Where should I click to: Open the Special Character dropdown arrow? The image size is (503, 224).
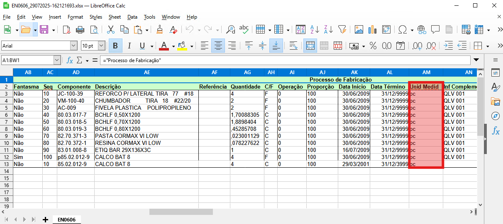412,30
